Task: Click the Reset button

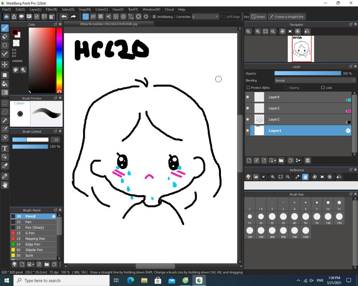Action: coord(258,17)
